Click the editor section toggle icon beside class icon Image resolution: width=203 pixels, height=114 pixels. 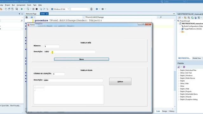[32, 17]
